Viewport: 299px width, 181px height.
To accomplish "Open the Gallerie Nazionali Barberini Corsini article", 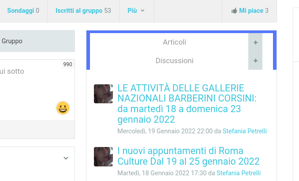I will click(187, 104).
